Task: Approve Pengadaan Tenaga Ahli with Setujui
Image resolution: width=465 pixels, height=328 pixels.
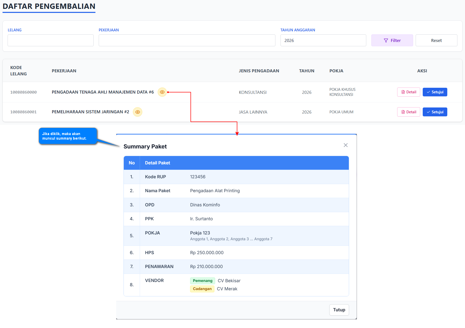Action: coord(435,92)
